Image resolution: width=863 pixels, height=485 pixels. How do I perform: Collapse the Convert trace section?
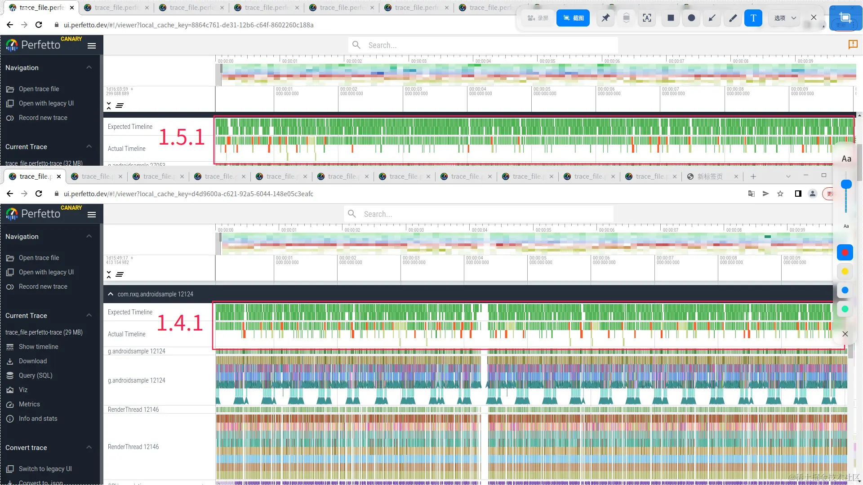point(89,447)
